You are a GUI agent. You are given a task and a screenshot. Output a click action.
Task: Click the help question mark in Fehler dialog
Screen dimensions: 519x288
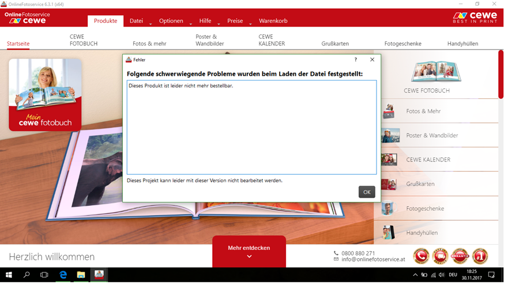pos(355,60)
